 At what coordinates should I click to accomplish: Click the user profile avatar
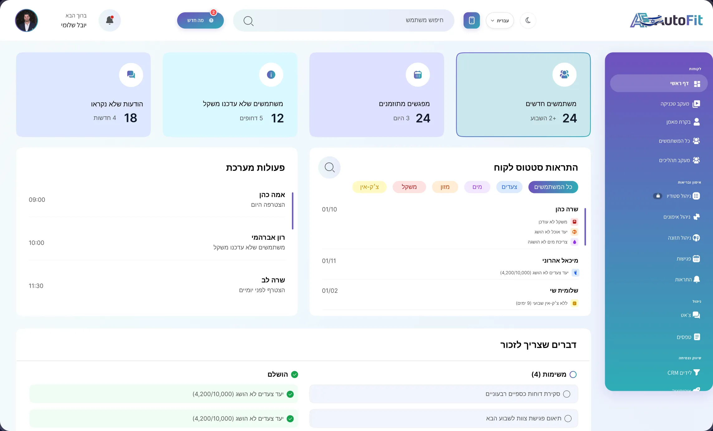pos(27,20)
